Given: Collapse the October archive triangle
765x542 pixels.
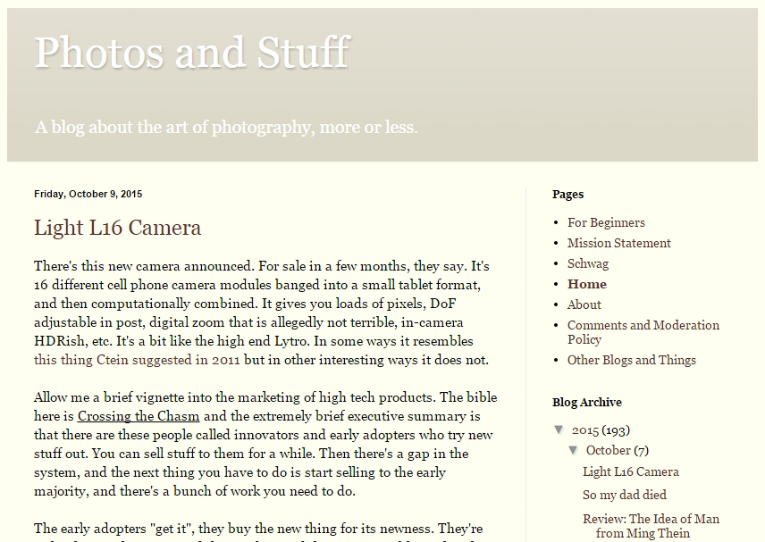Looking at the screenshot, I should tap(574, 450).
